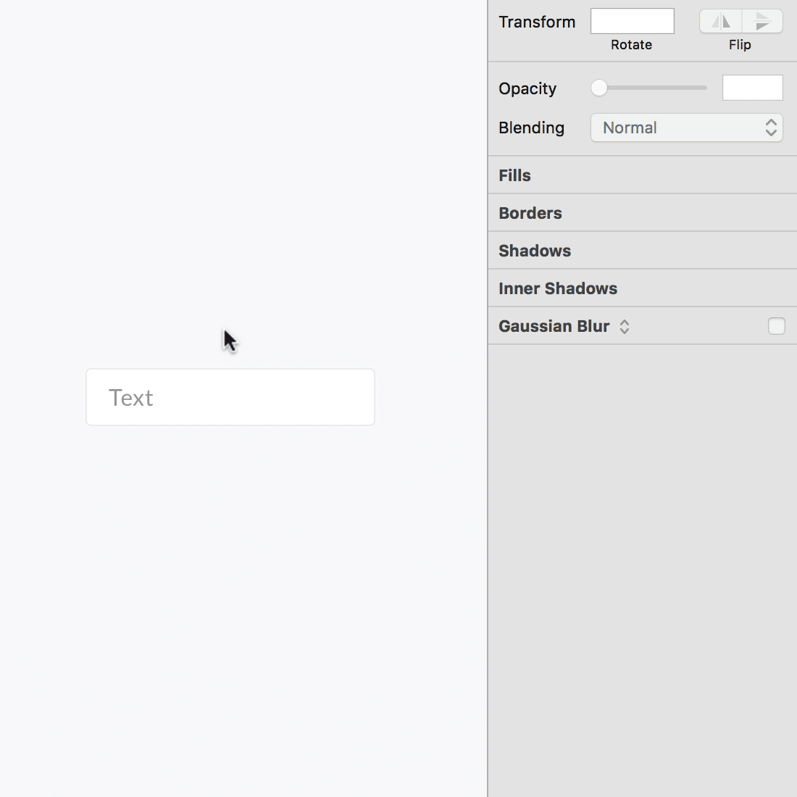The width and height of the screenshot is (797, 797).
Task: Click the Transform label
Action: tap(537, 22)
